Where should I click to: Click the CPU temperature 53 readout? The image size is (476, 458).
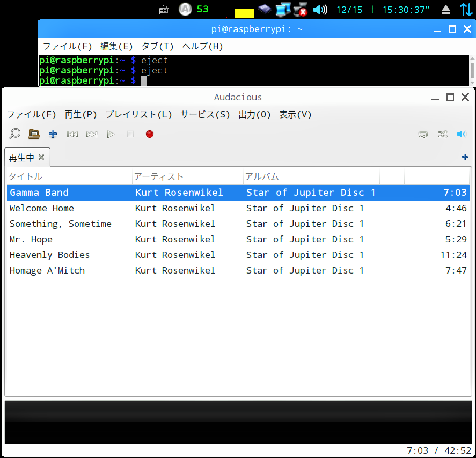coord(202,9)
